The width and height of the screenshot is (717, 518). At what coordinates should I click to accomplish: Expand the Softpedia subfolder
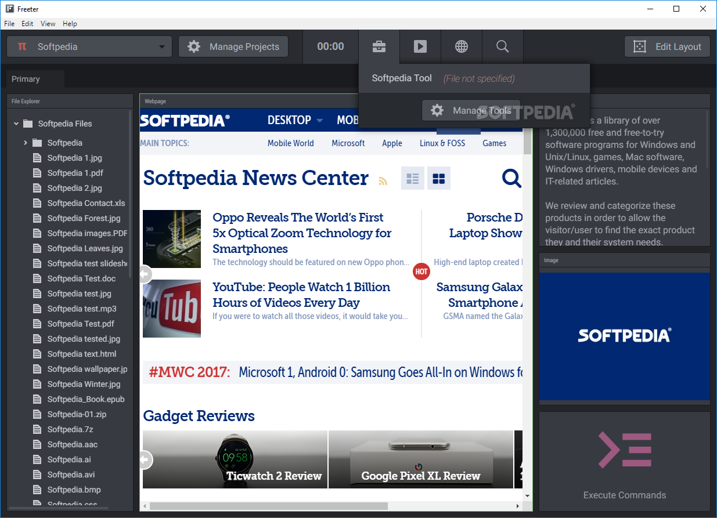pyautogui.click(x=26, y=143)
